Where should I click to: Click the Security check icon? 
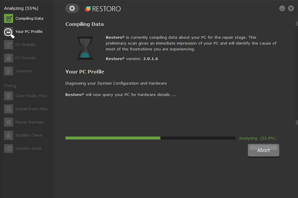(9, 148)
